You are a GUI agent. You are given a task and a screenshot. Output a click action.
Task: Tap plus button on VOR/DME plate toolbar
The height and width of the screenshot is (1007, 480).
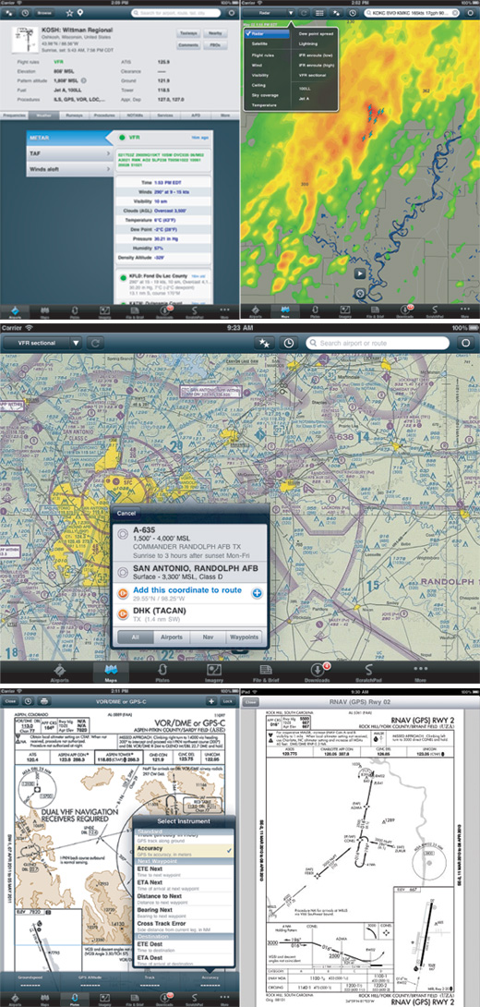tap(211, 702)
